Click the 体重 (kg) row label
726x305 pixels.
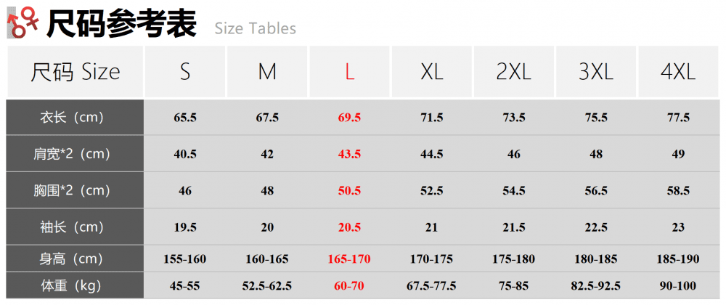coord(76,285)
